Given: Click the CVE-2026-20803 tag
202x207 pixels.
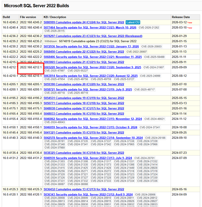Looking at the screenshot, I should pos(151,47).
